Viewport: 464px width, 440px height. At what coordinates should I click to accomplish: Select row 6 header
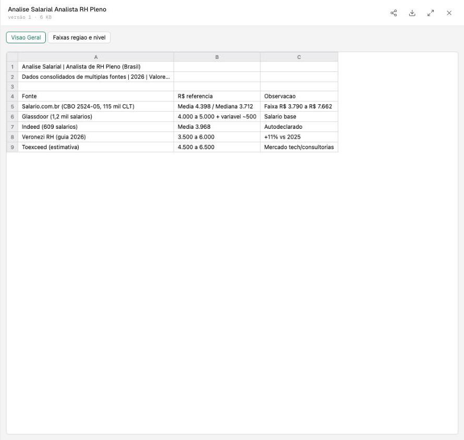coord(12,117)
